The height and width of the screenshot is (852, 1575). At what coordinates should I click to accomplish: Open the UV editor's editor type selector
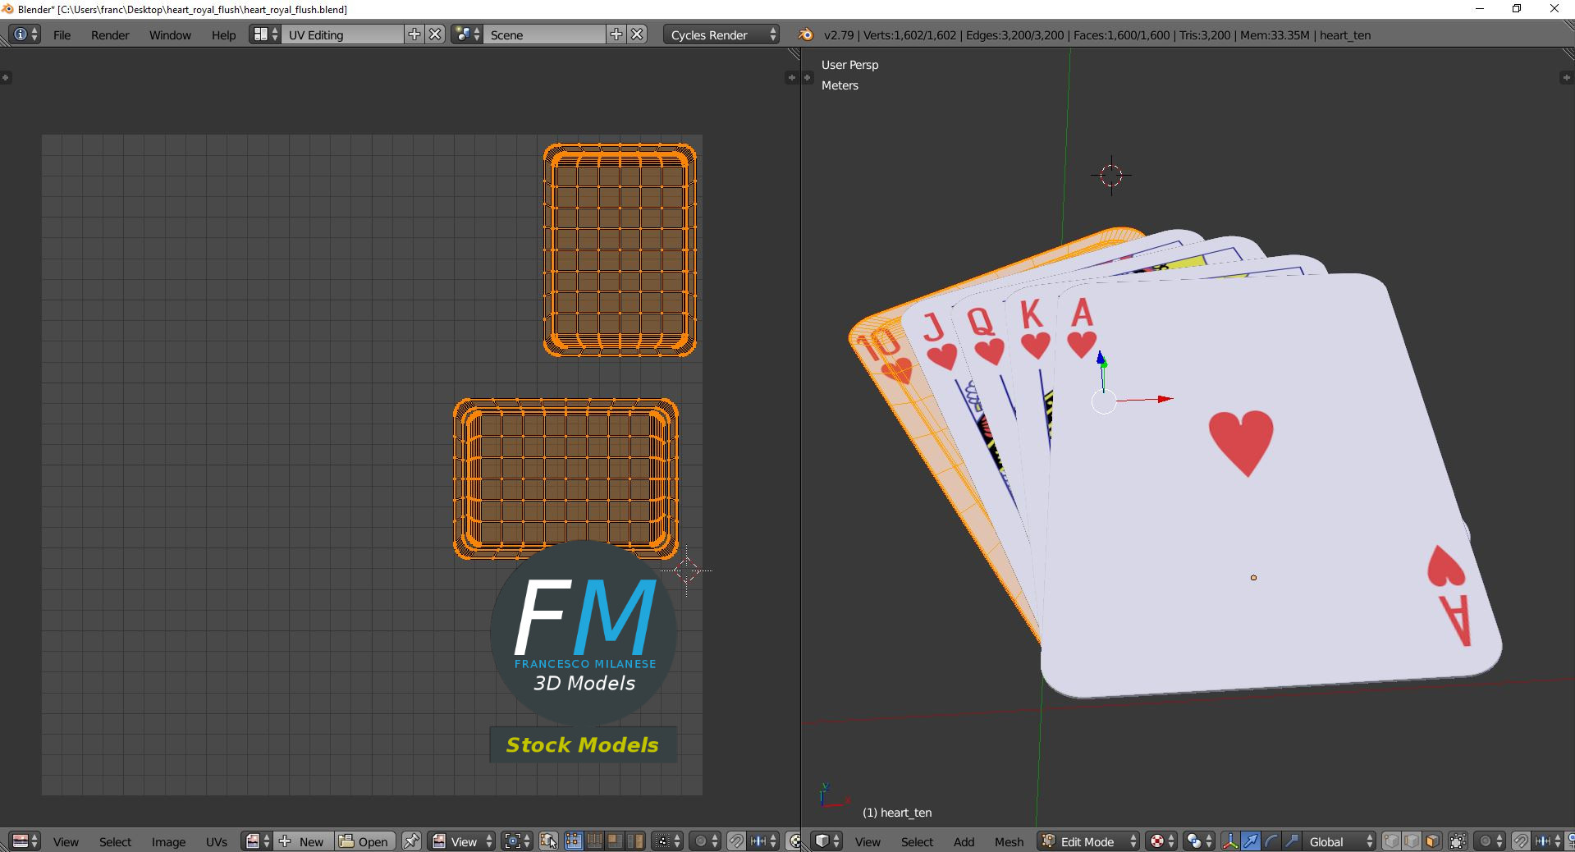click(x=25, y=841)
